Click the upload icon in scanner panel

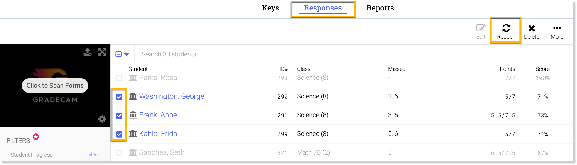pyautogui.click(x=87, y=52)
